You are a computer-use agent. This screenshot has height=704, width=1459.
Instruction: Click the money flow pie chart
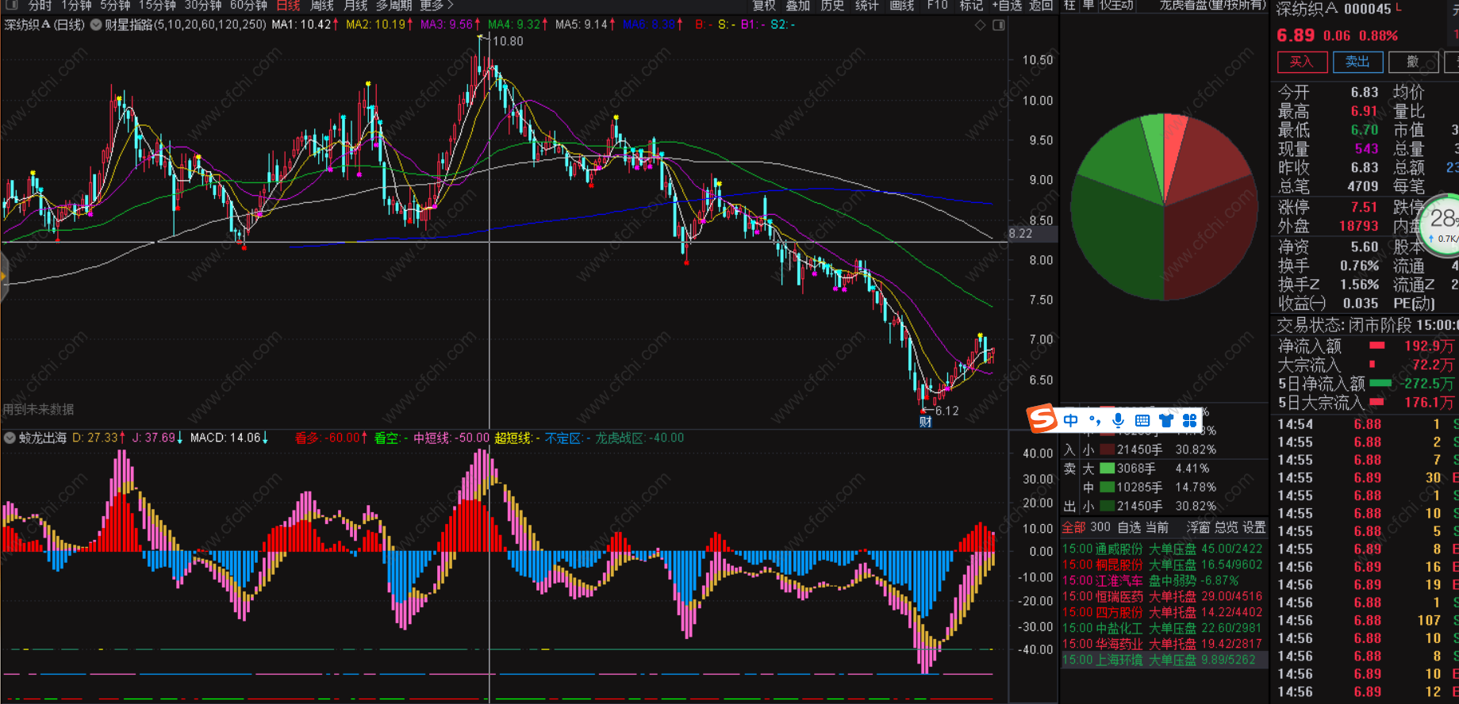point(1164,207)
